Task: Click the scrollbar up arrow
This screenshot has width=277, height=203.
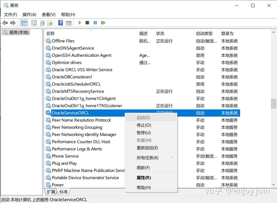Action: pos(273,32)
